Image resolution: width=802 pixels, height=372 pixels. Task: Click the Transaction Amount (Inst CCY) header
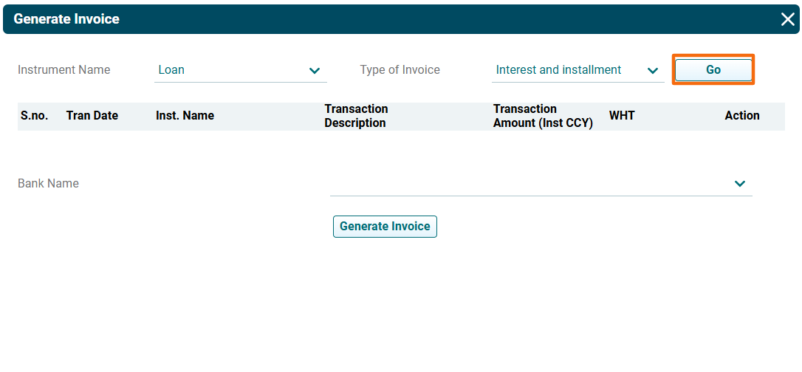click(543, 116)
